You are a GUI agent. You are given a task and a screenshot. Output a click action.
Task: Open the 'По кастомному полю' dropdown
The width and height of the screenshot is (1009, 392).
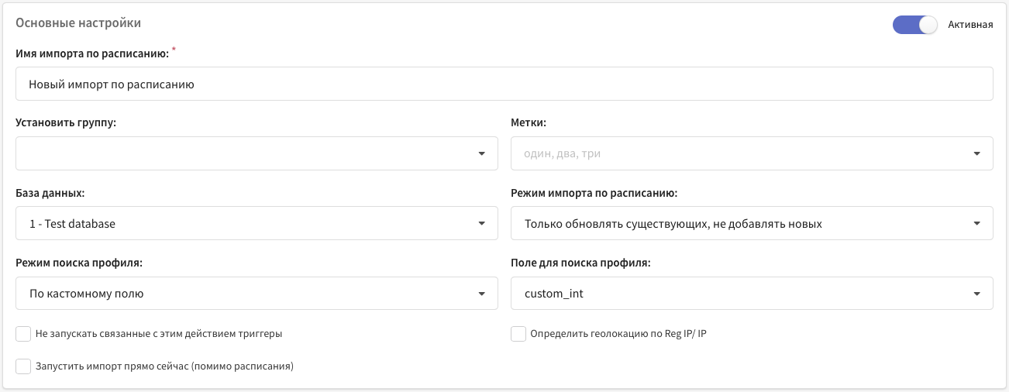point(257,294)
